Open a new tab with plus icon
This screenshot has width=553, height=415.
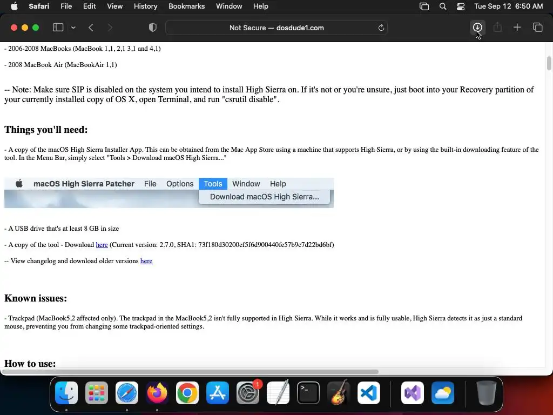(517, 28)
